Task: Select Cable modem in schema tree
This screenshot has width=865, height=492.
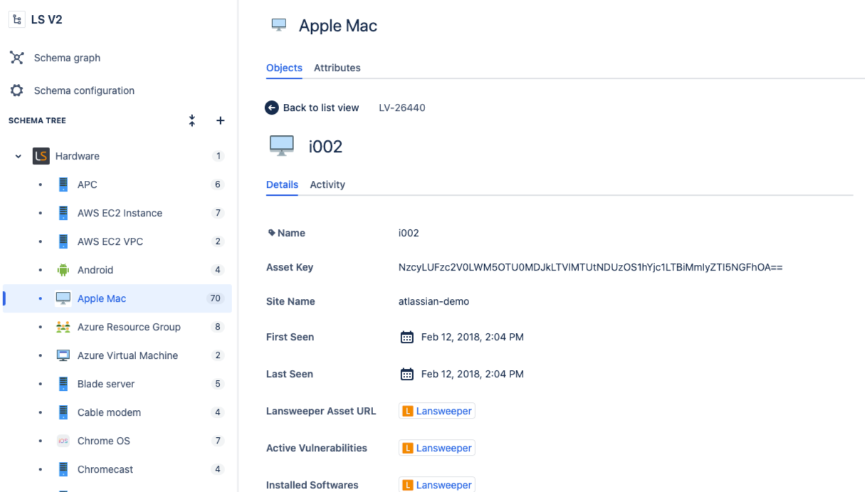Action: coord(109,412)
